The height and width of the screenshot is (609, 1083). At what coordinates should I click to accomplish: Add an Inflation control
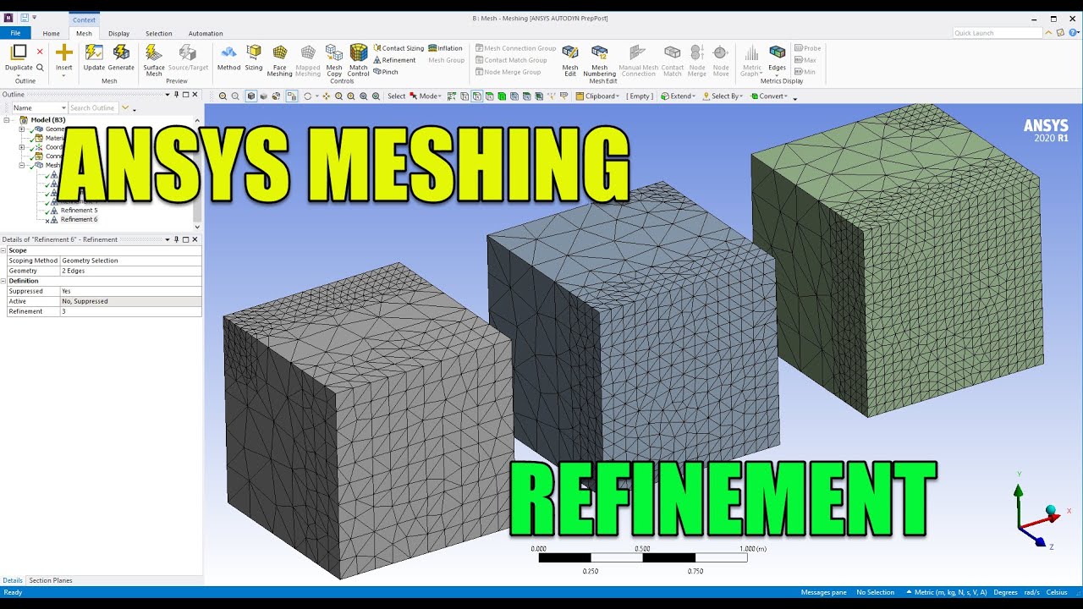(446, 48)
